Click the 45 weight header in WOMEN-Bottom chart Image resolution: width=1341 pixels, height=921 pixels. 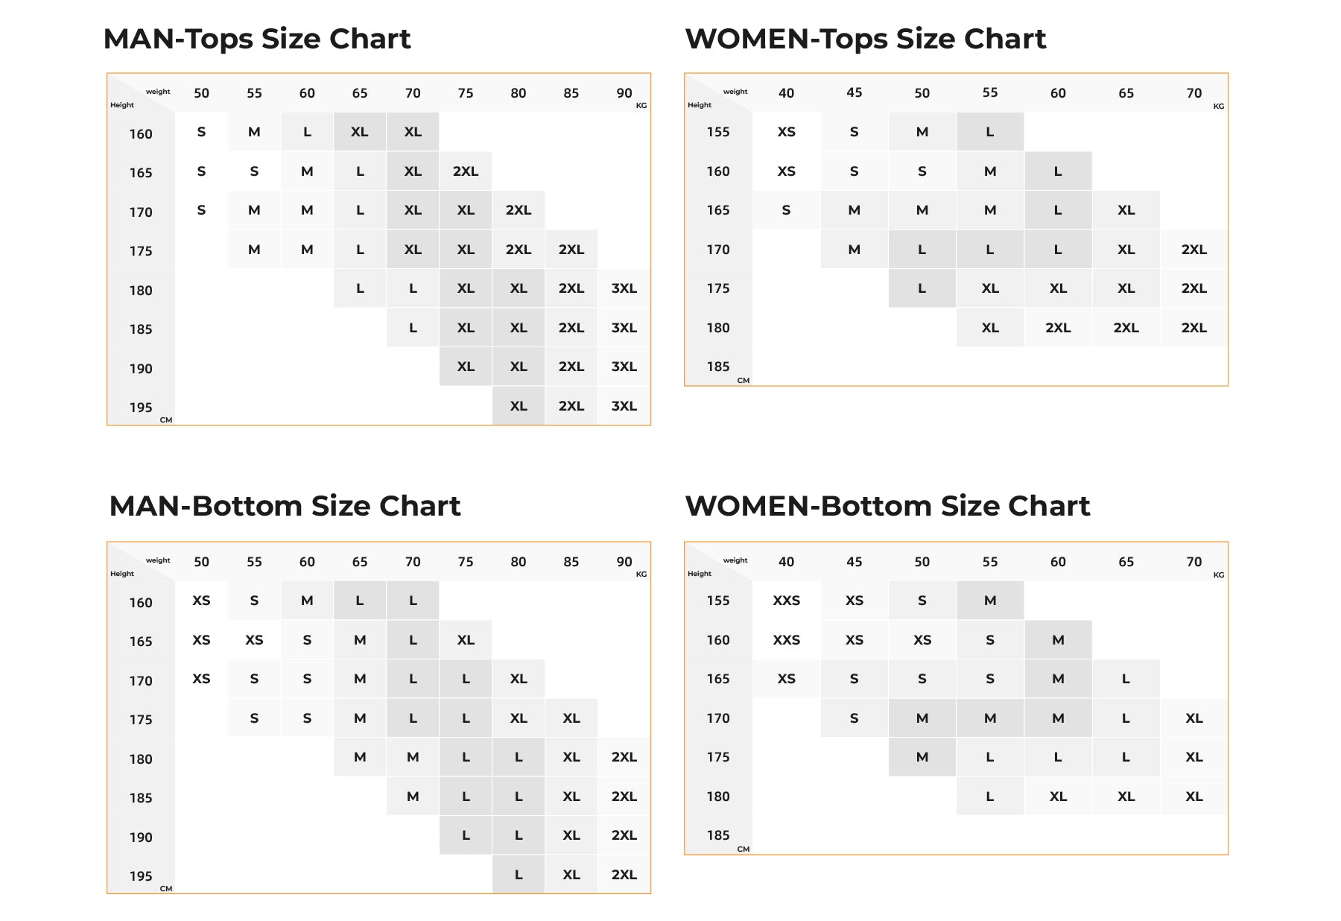coord(854,562)
